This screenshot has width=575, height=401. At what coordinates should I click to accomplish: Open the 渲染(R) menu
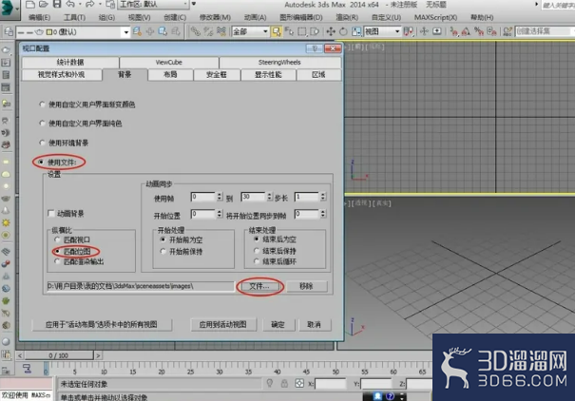(347, 17)
